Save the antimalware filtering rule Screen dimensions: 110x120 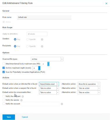point(9,117)
